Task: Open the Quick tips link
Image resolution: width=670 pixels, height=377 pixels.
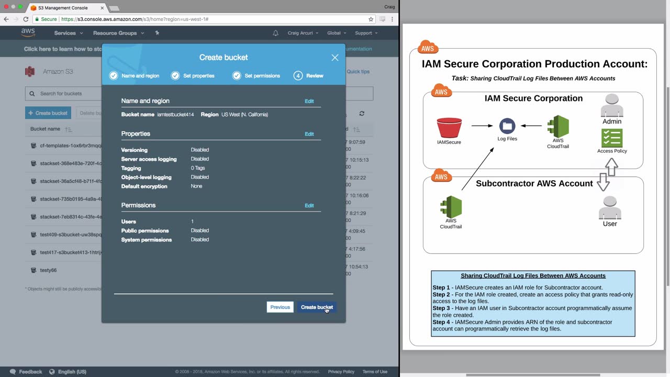Action: pyautogui.click(x=358, y=72)
